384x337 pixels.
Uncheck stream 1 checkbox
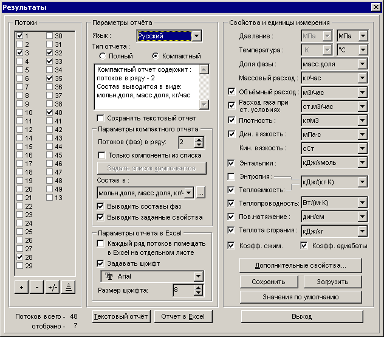pyautogui.click(x=19, y=36)
